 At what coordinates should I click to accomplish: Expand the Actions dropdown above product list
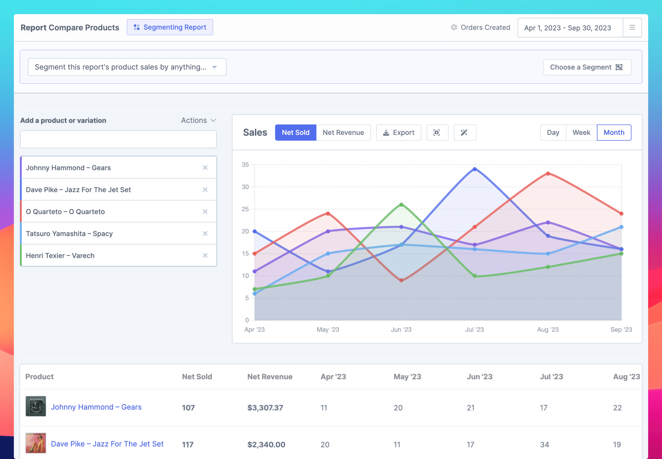tap(198, 120)
